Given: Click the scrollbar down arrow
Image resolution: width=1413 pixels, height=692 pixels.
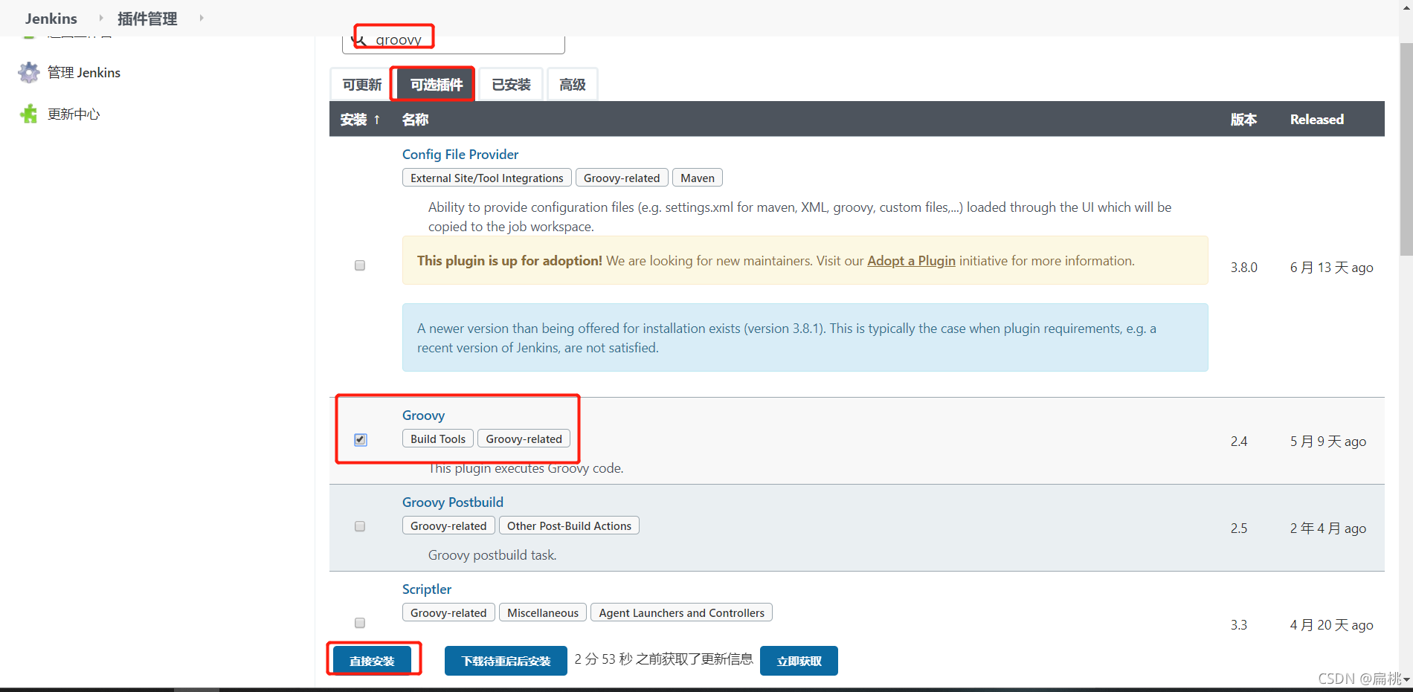Looking at the screenshot, I should click(1406, 680).
